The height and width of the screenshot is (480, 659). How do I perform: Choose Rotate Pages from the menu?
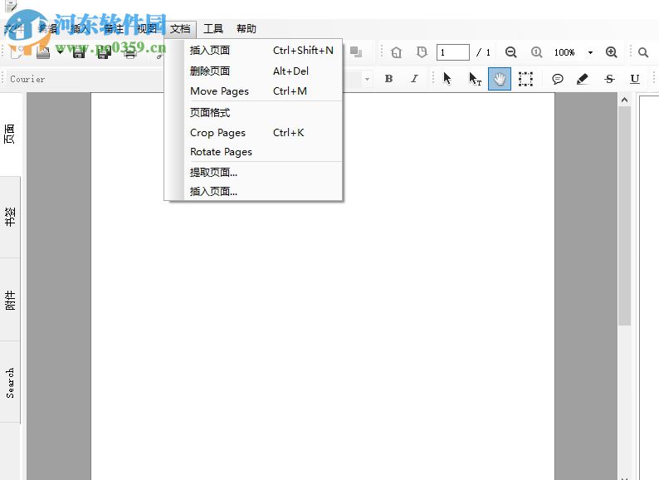[254, 152]
